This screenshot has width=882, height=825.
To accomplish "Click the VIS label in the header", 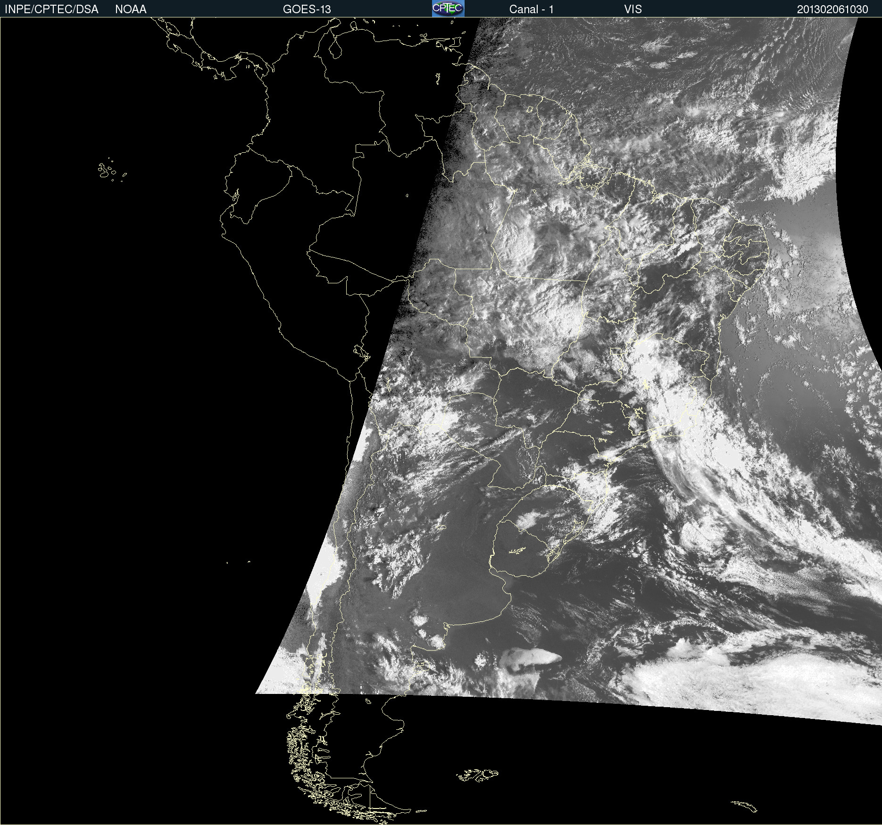I will coord(633,9).
